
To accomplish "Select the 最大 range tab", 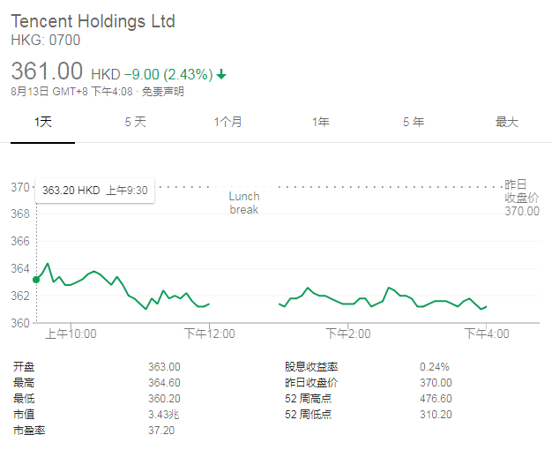I will pyautogui.click(x=507, y=122).
